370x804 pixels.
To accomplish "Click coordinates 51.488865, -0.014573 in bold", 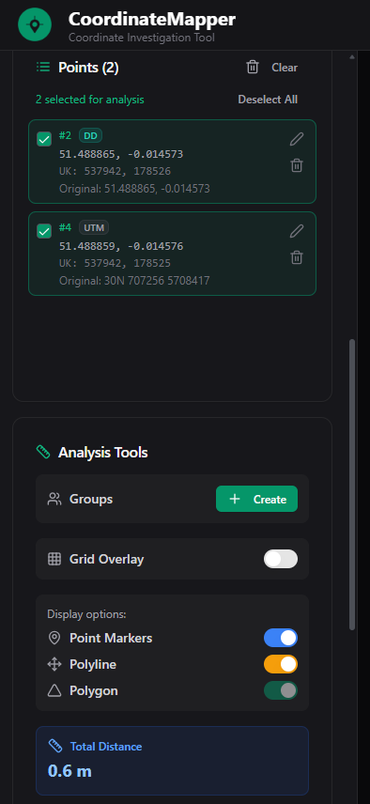I will point(121,154).
